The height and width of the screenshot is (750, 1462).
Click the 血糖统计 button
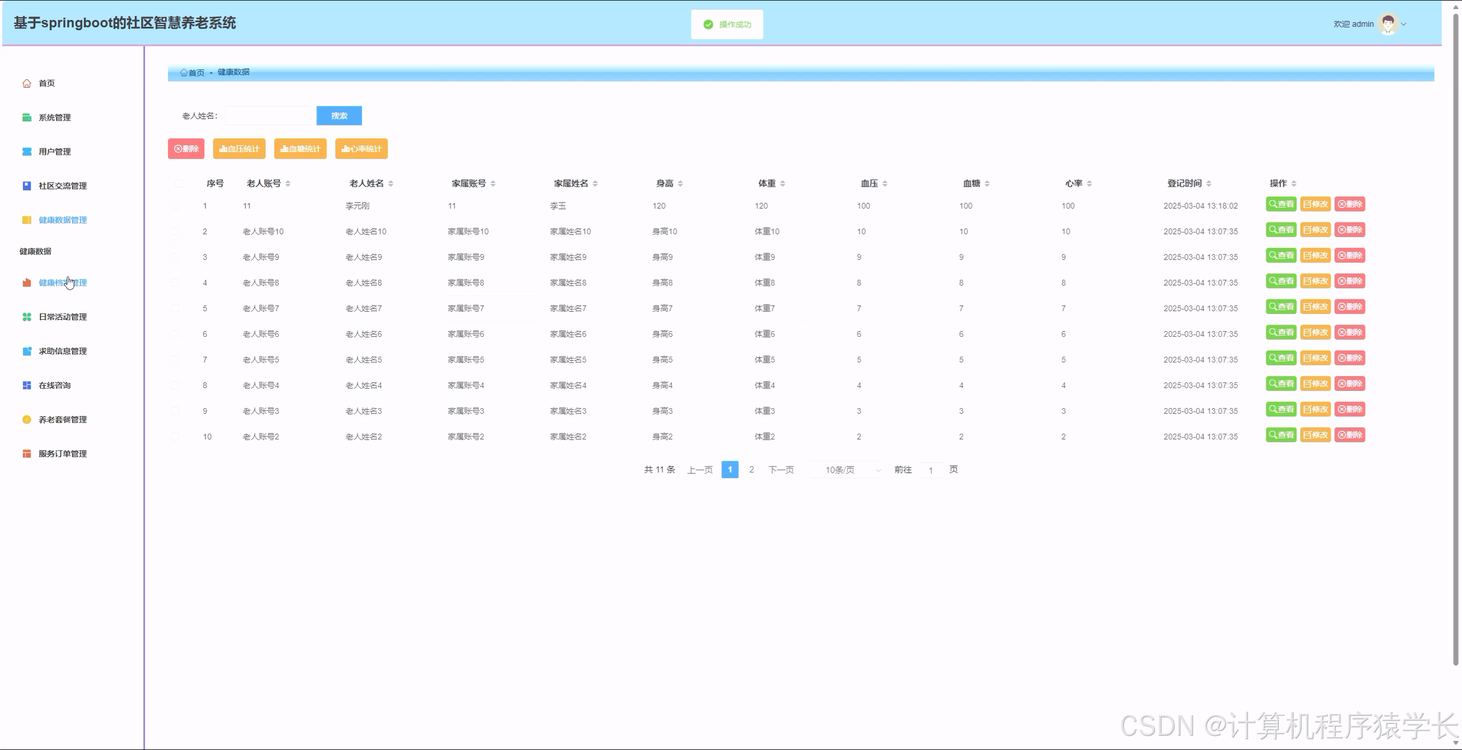tap(300, 149)
